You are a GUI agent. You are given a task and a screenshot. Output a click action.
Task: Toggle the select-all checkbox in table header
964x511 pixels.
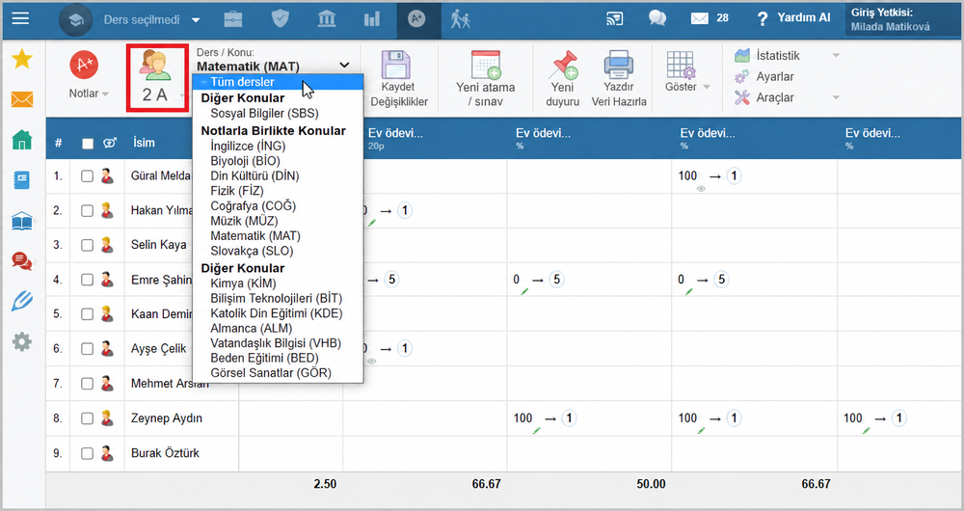point(88,144)
